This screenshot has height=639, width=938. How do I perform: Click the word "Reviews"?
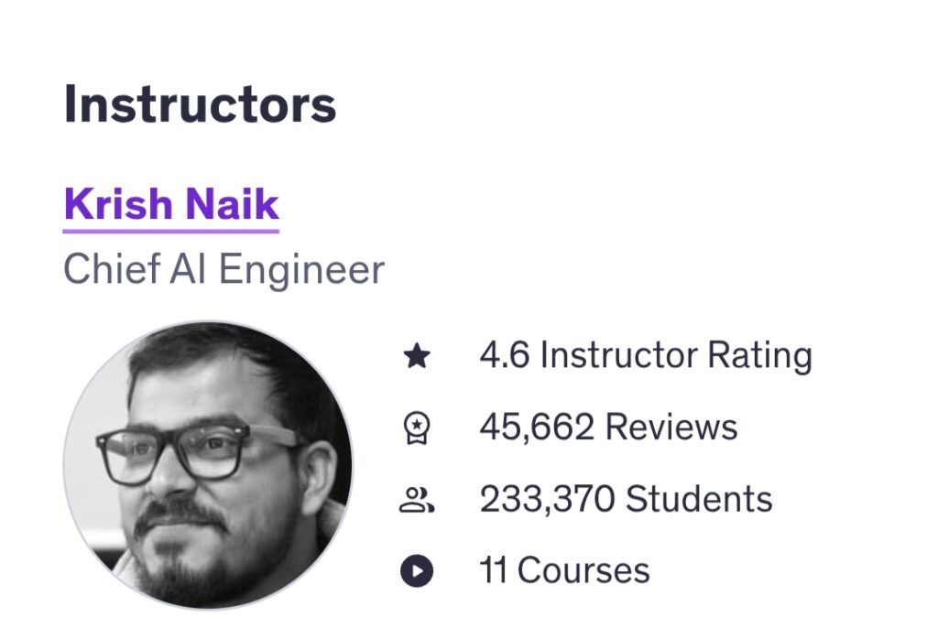click(x=671, y=428)
